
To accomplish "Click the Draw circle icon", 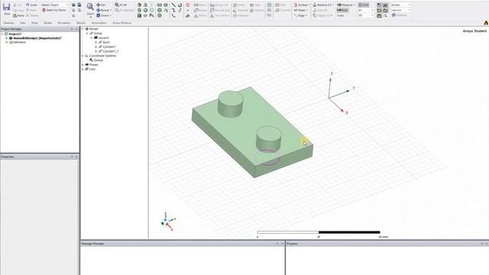I will [160, 10].
